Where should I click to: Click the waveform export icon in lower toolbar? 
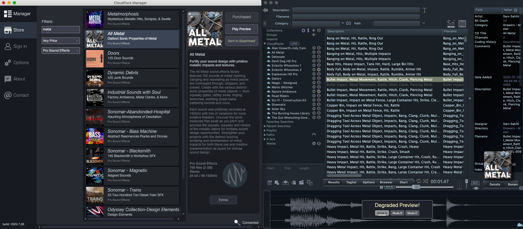point(285,182)
